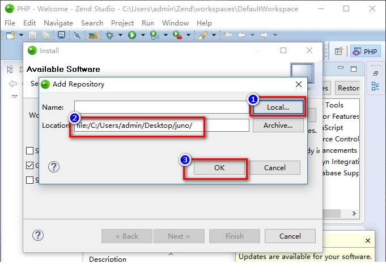The image size is (386, 272).
Task: Tick the bottom checkbox in Install dialog
Action: tap(30, 180)
